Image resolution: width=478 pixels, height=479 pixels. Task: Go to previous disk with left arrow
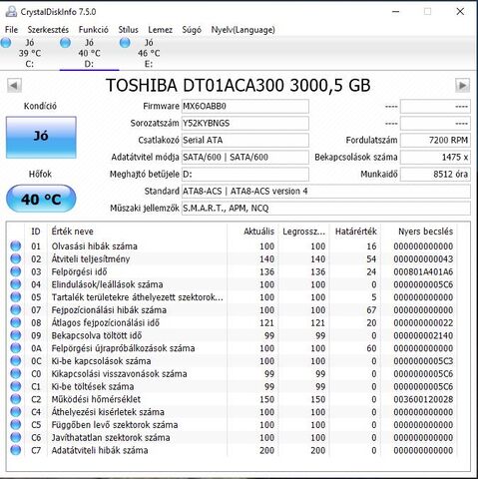coord(14,86)
